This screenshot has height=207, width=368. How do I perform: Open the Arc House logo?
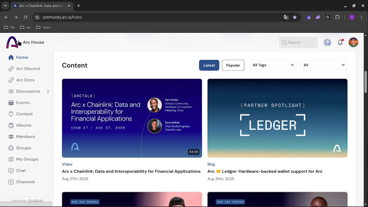(x=12, y=42)
